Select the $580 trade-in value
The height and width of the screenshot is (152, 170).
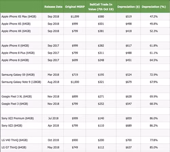101,17
